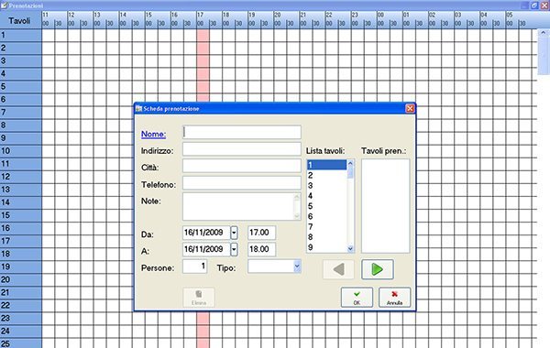This screenshot has width=550, height=348.
Task: Confirm reservation with the OK button
Action: tap(357, 298)
